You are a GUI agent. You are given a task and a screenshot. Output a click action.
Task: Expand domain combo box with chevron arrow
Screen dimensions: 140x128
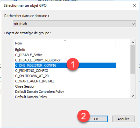(133, 24)
